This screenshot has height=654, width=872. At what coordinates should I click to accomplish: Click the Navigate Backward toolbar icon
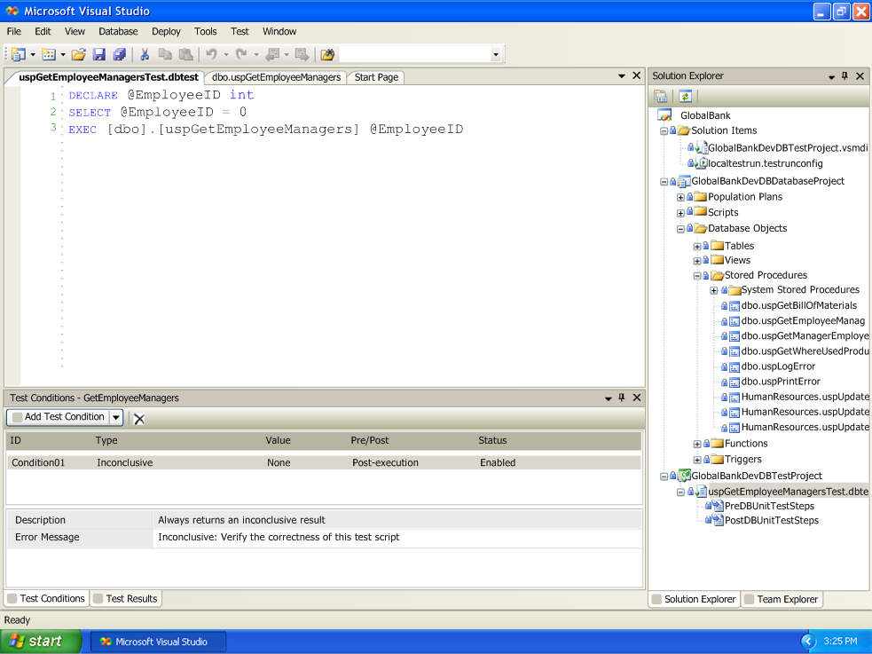click(x=272, y=54)
